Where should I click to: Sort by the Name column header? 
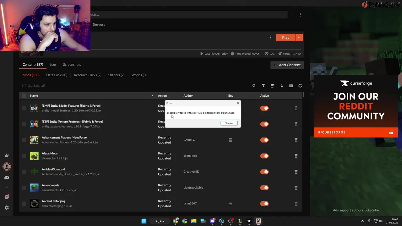(34, 96)
